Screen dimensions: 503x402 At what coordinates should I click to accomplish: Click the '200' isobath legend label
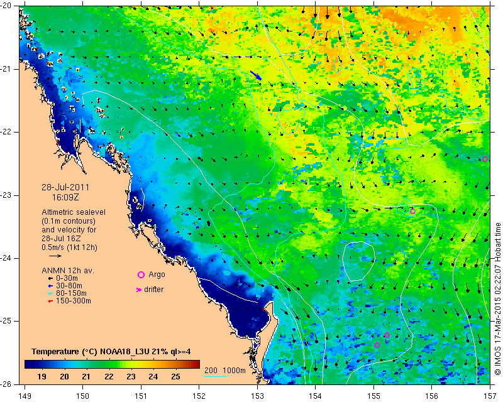(211, 371)
